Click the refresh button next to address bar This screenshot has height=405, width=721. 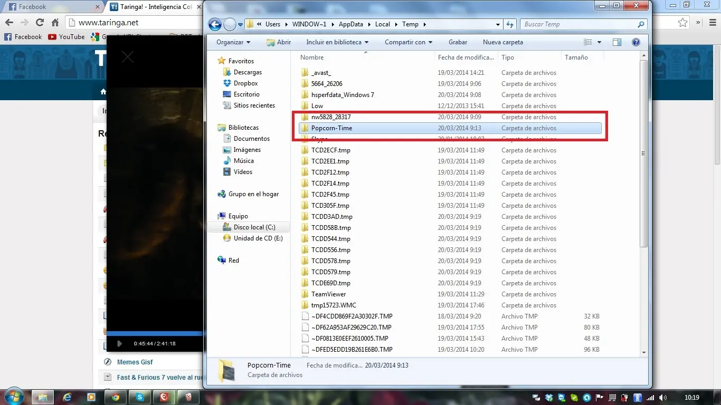pyautogui.click(x=510, y=24)
